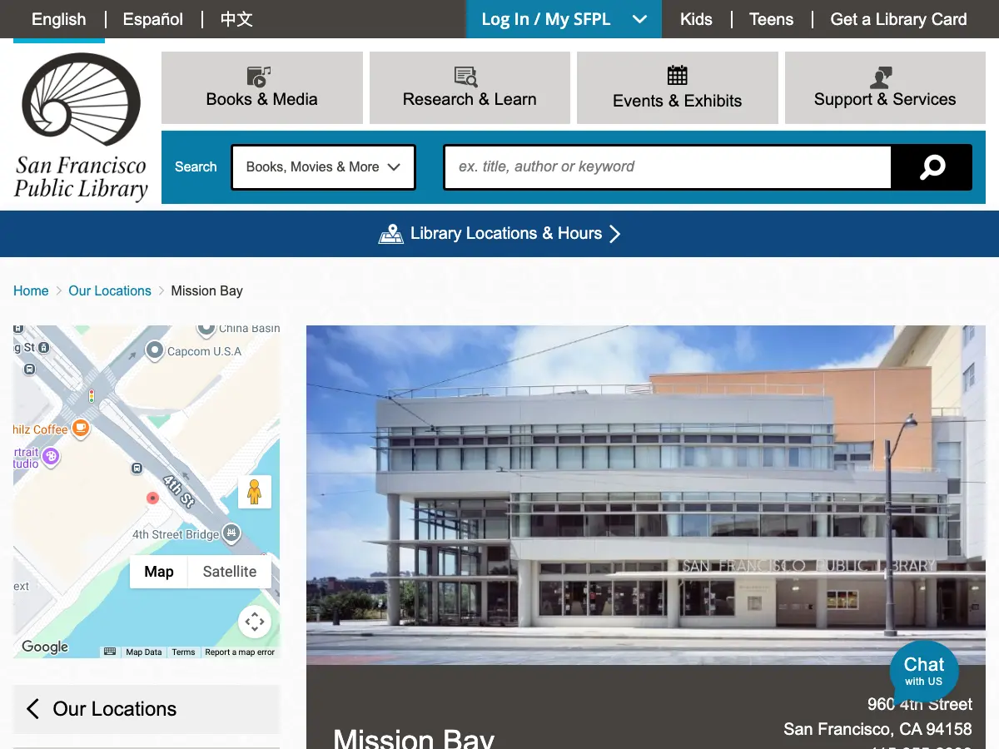Click the chevron after Library Locations & Hours
Viewport: 999px width, 749px height.
click(x=614, y=234)
